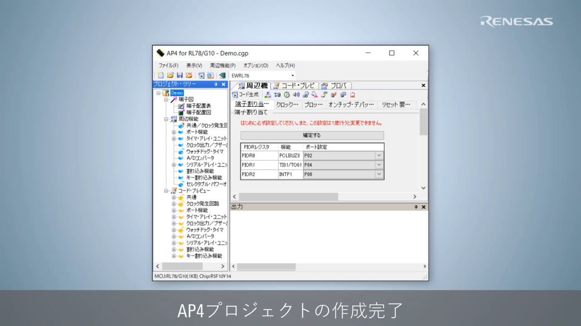This screenshot has height=326, width=581.
Task: Select the クロック… sub-tab
Action: click(x=287, y=105)
